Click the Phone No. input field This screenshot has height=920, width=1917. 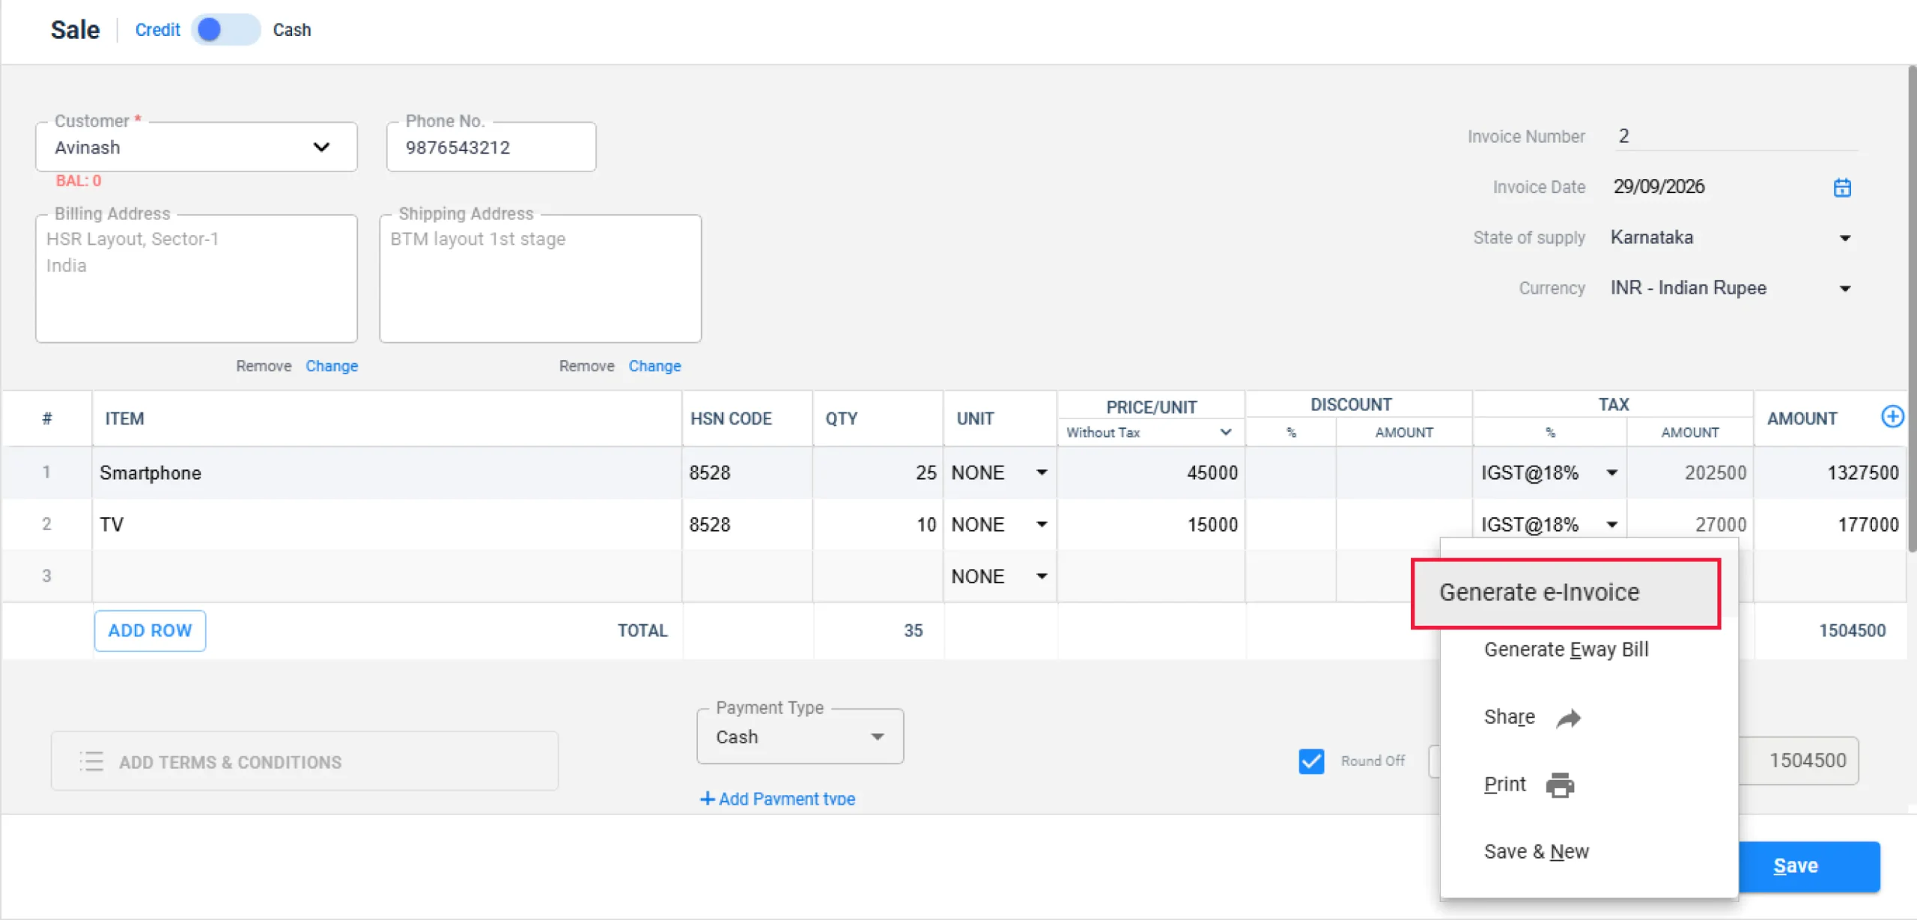coord(491,147)
